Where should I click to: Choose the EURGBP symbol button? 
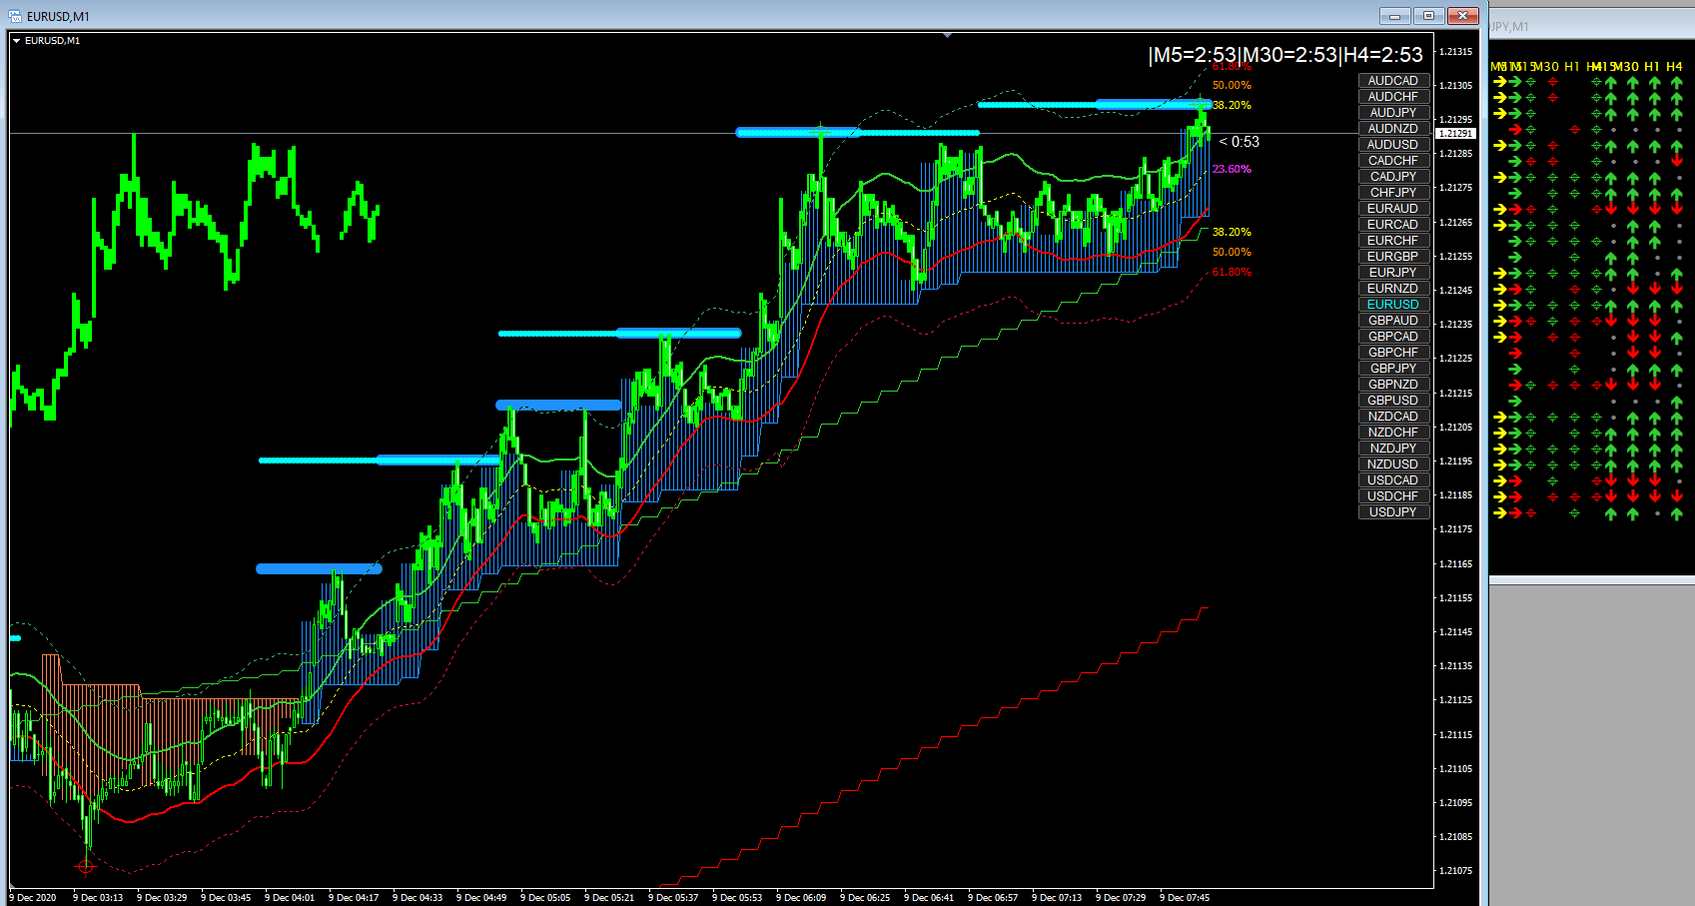[x=1393, y=257]
